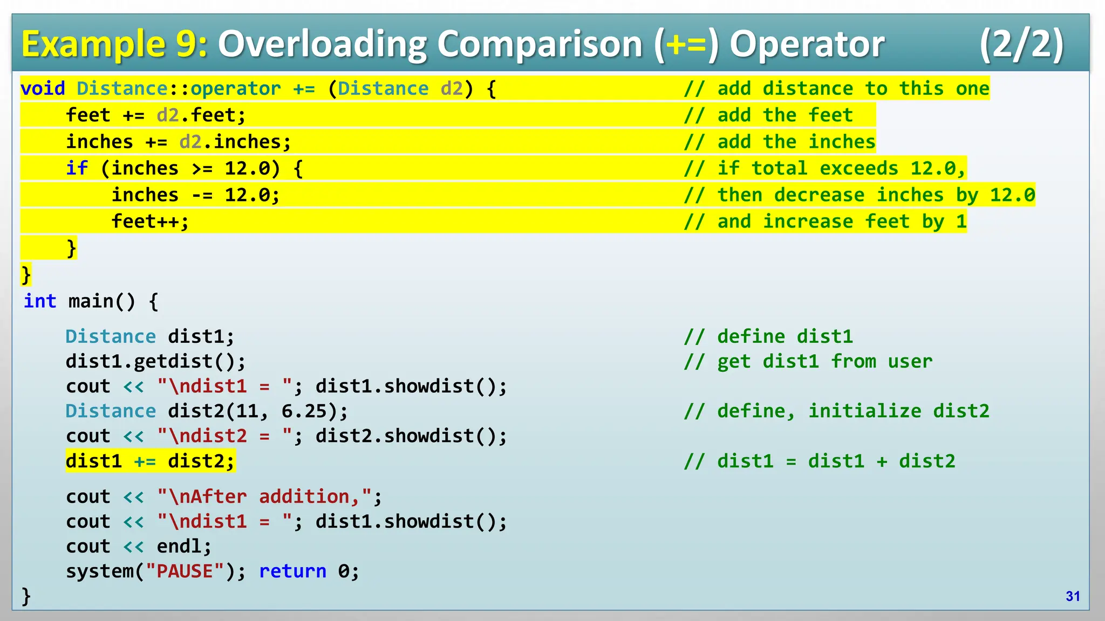Click the 'feet += d2.feet;' code line

[x=155, y=115]
